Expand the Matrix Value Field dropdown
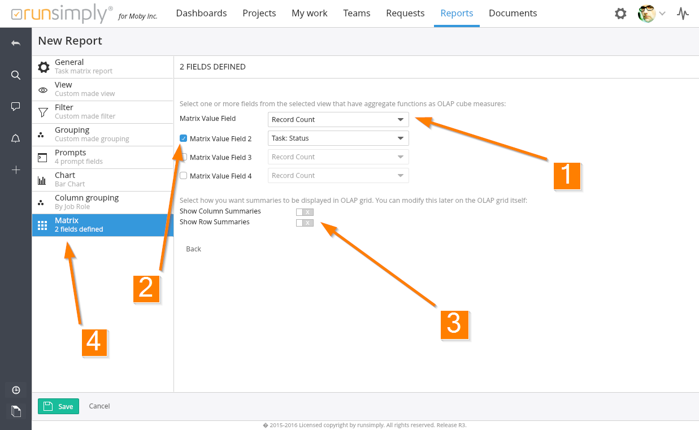699x430 pixels. point(338,120)
